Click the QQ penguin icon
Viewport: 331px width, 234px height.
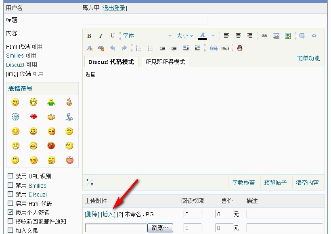239,48
